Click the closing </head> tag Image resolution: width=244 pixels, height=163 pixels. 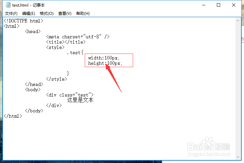[34, 84]
